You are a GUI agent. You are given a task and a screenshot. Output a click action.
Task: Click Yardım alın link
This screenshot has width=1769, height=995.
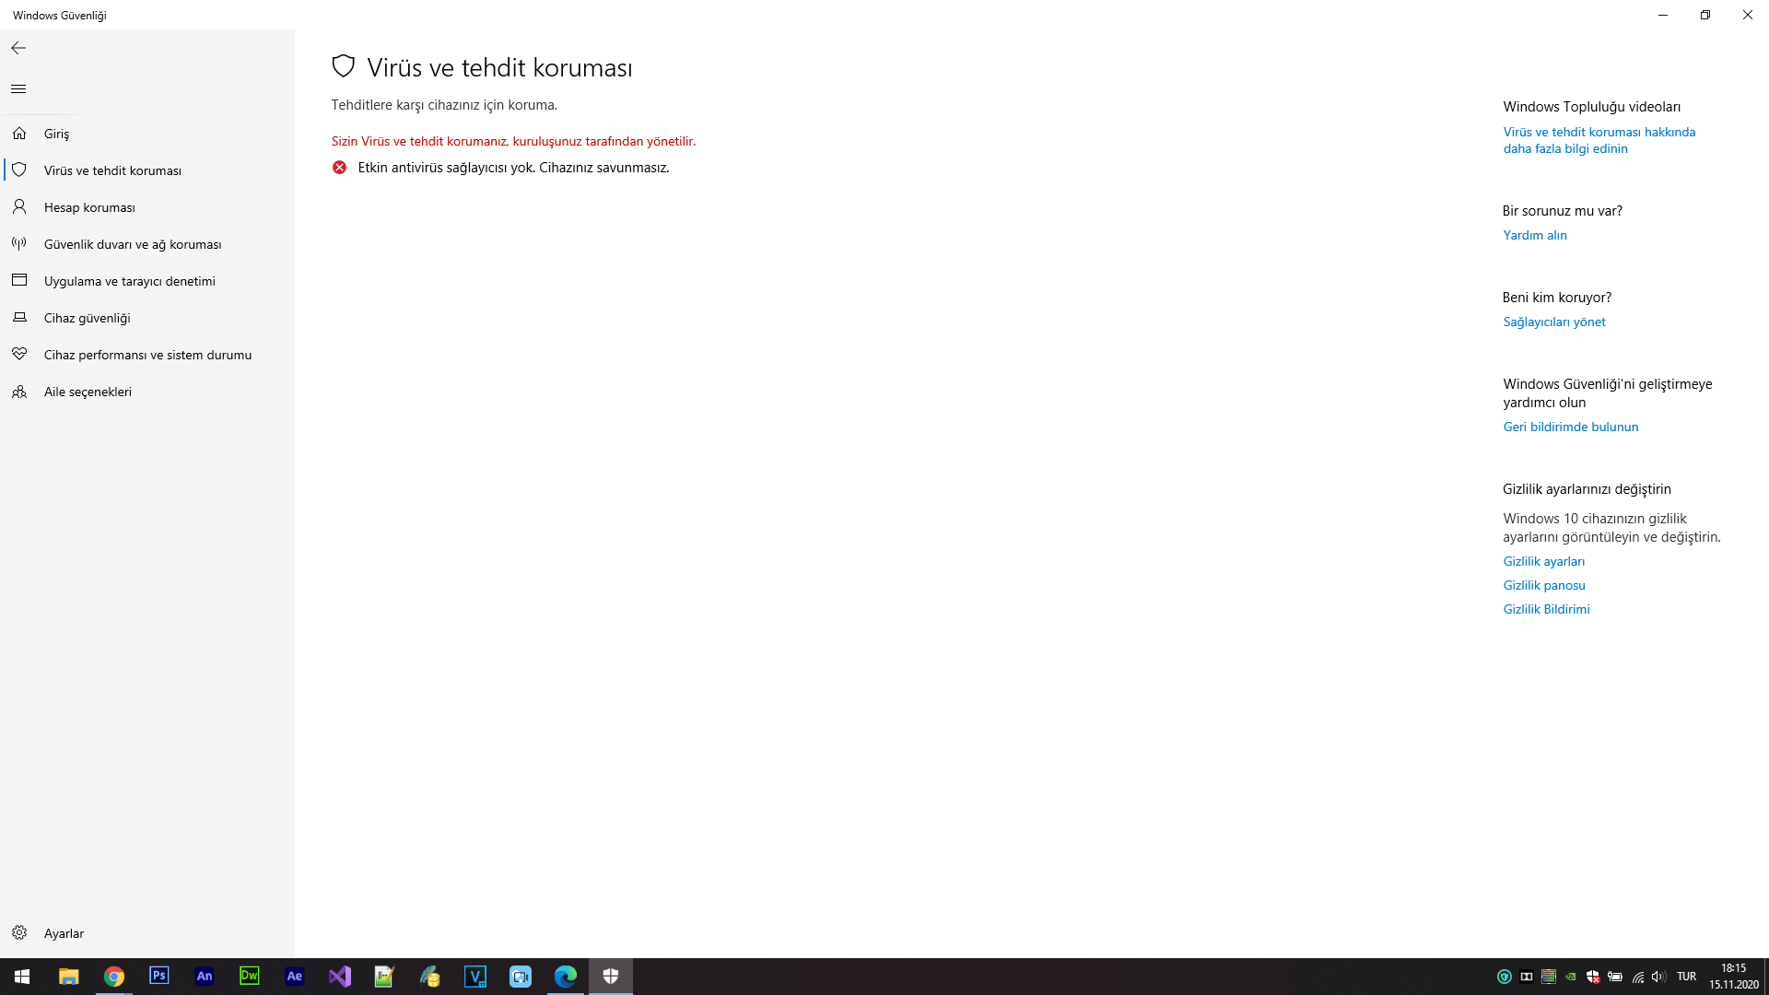point(1535,235)
